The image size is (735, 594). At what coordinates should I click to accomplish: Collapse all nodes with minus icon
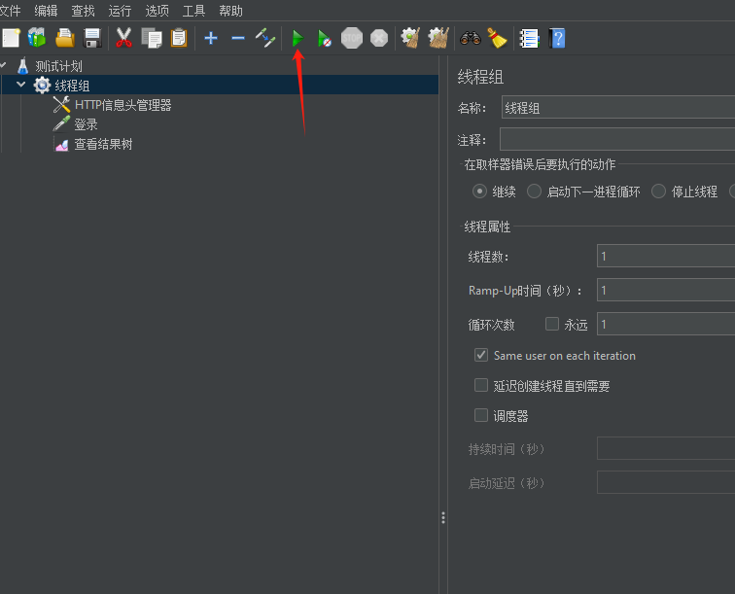(238, 38)
